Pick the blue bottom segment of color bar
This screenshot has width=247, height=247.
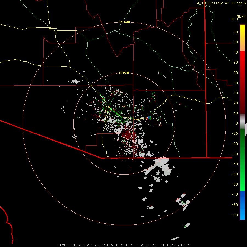click(x=242, y=205)
